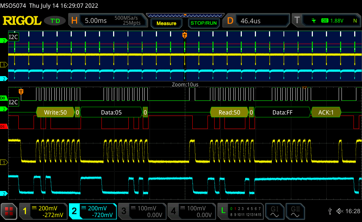The height and width of the screenshot is (222, 362).
Task: Select the Read:50 decode packet
Action: point(229,112)
